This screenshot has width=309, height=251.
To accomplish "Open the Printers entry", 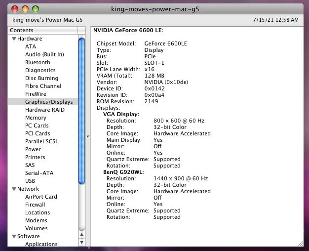I will point(35,157).
